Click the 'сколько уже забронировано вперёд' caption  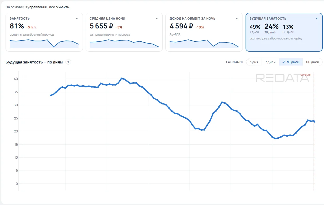(x=275, y=38)
